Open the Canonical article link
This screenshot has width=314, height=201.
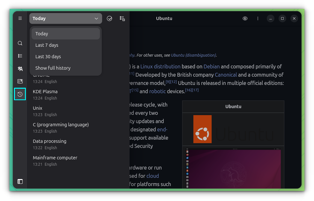point(226,75)
